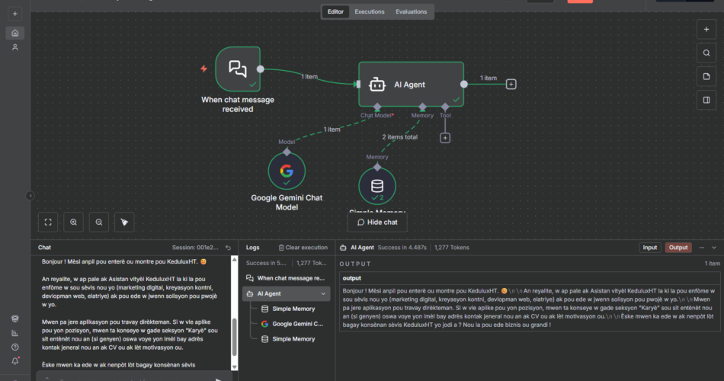Hide the chat panel
724x381 pixels.
pyautogui.click(x=376, y=222)
